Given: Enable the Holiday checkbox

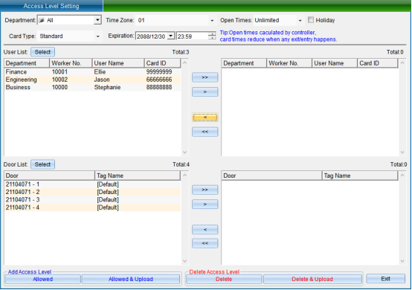Looking at the screenshot, I should point(311,20).
